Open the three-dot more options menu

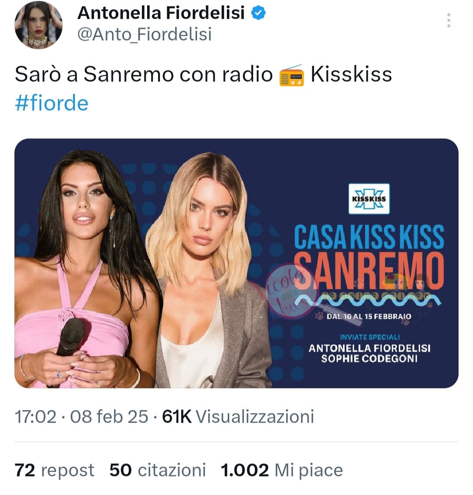(x=448, y=20)
